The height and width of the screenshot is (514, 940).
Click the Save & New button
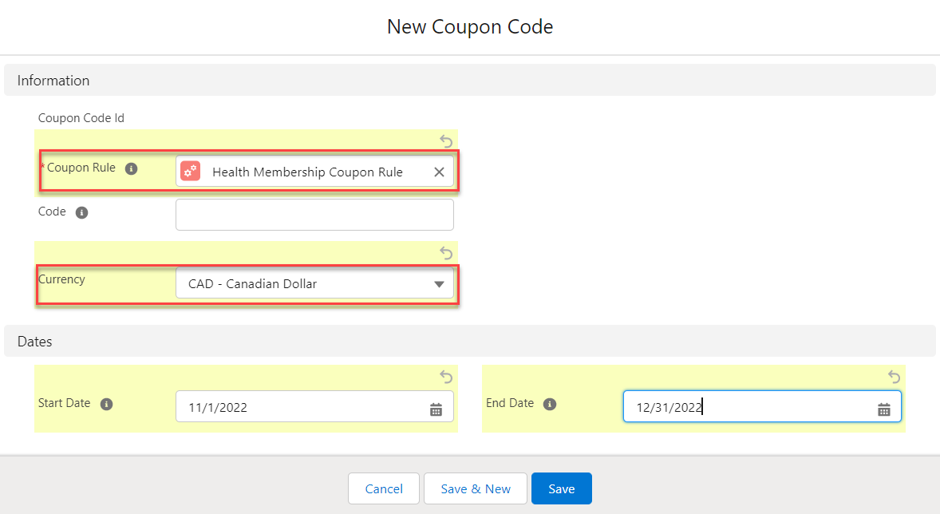476,489
